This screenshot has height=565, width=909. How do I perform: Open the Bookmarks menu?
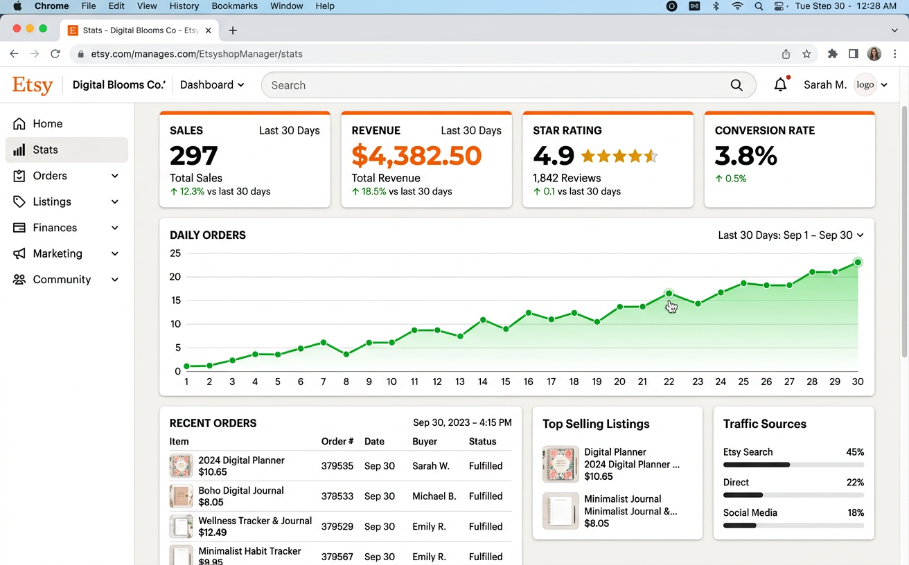[x=235, y=6]
